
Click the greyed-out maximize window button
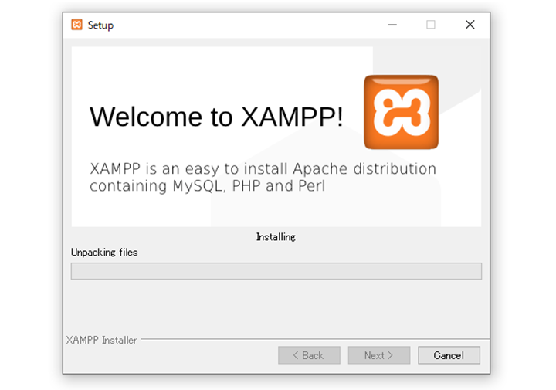tap(431, 25)
